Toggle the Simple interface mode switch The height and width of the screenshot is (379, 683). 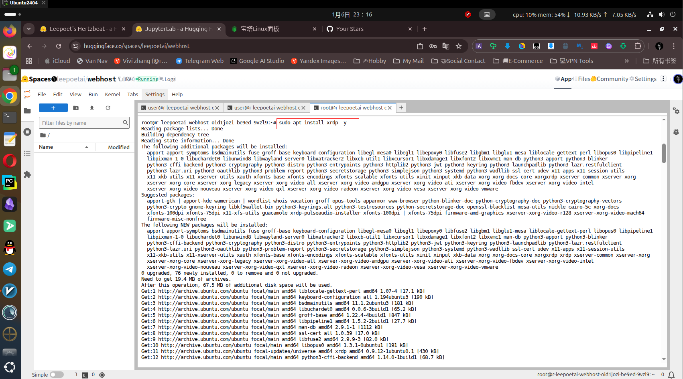[x=57, y=375]
